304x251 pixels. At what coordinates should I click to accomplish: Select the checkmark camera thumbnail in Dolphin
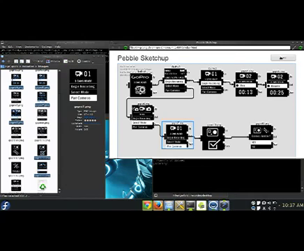pyautogui.click(x=42, y=150)
